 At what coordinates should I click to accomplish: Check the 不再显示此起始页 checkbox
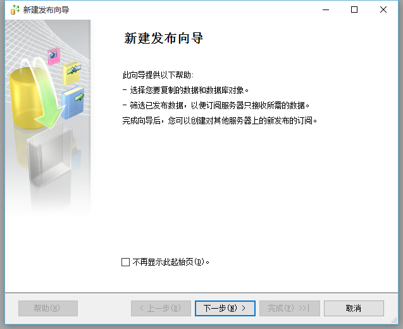pos(125,262)
